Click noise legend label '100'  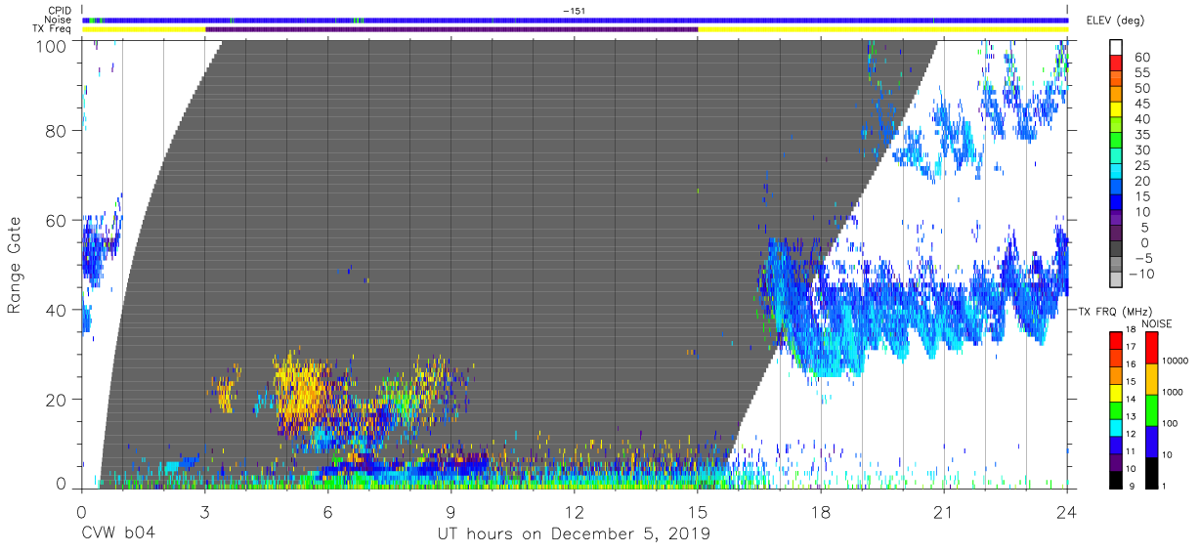tap(1171, 424)
